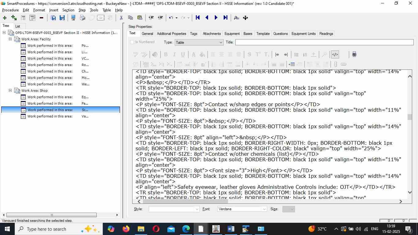Click the Undo arrow icon

pos(171,18)
